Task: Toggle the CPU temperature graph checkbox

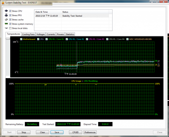Action: tap(38, 39)
